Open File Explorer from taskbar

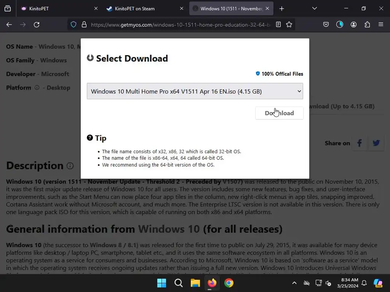[195, 283]
